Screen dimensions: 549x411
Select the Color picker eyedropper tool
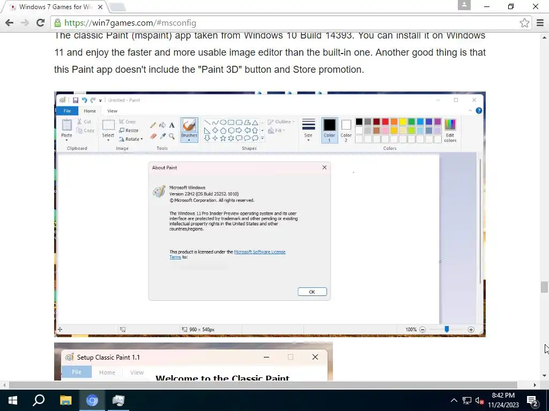[162, 136]
